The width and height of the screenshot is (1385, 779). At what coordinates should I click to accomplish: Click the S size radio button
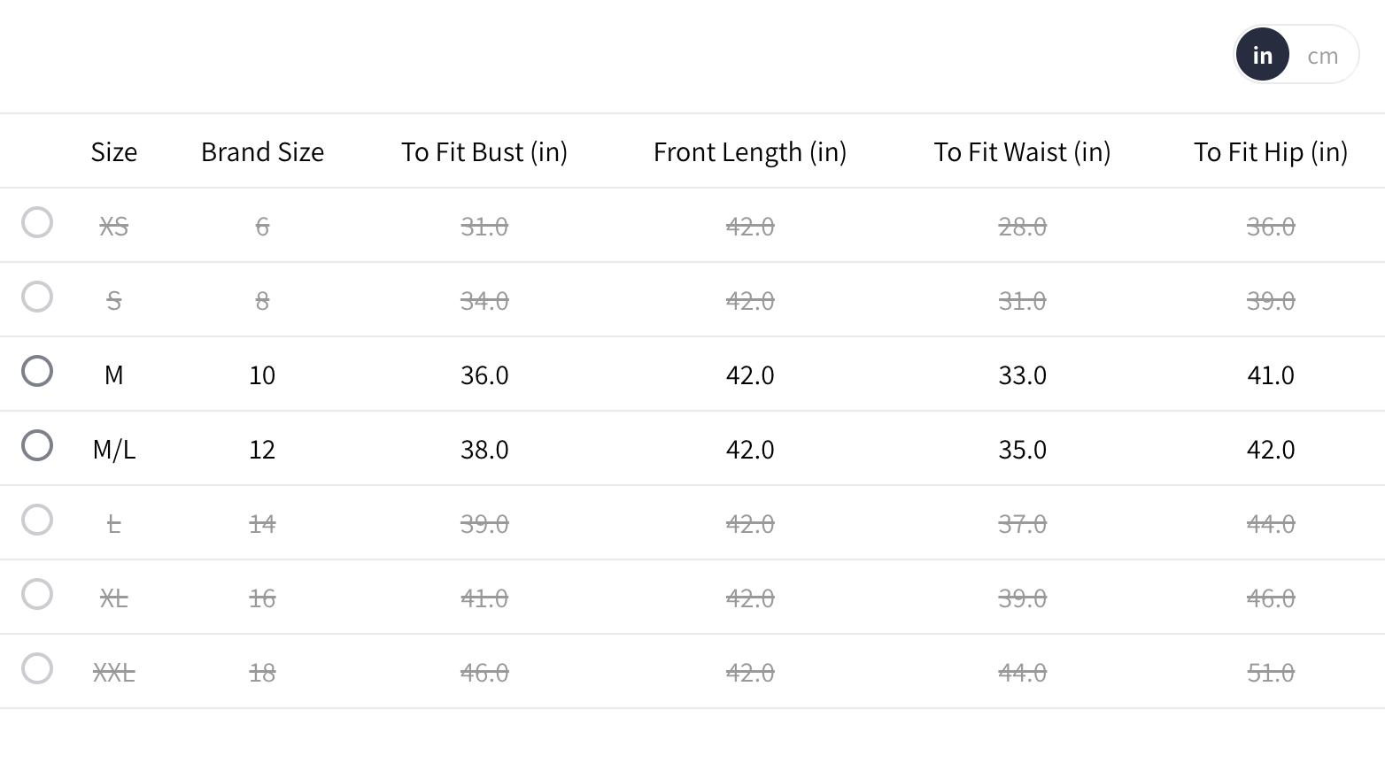(37, 297)
